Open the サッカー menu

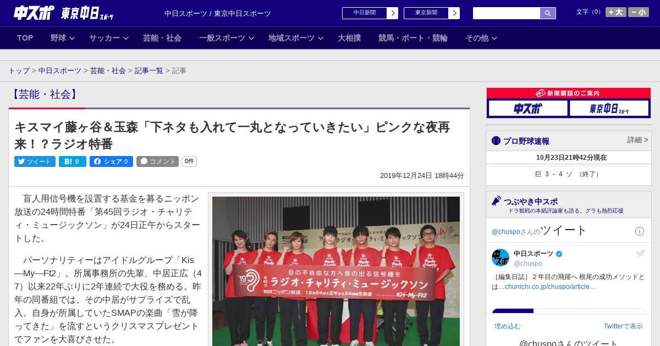click(x=105, y=38)
